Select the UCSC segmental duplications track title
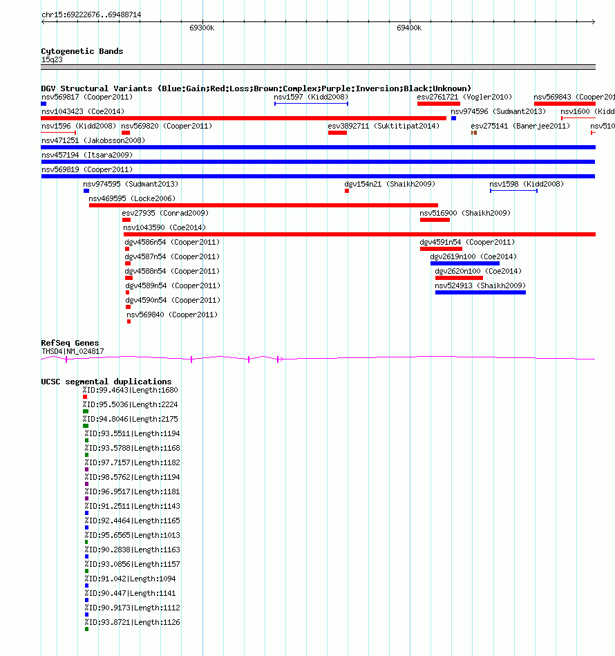The height and width of the screenshot is (656, 615). tap(106, 382)
